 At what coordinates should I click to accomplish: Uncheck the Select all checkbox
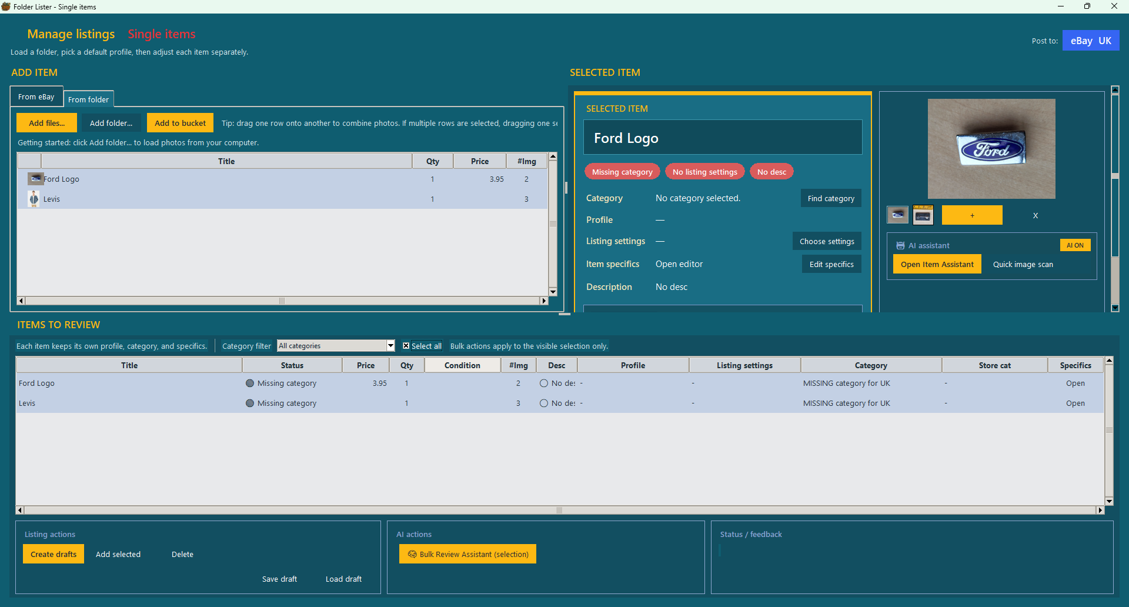point(406,346)
